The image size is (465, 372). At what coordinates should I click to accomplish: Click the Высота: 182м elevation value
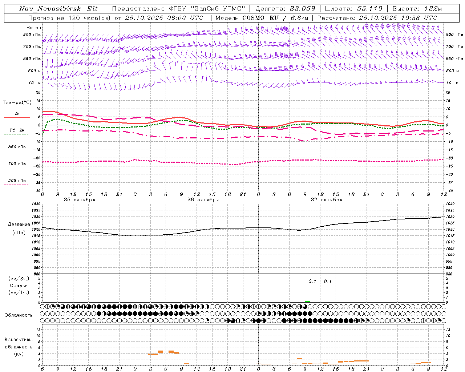click(x=417, y=9)
